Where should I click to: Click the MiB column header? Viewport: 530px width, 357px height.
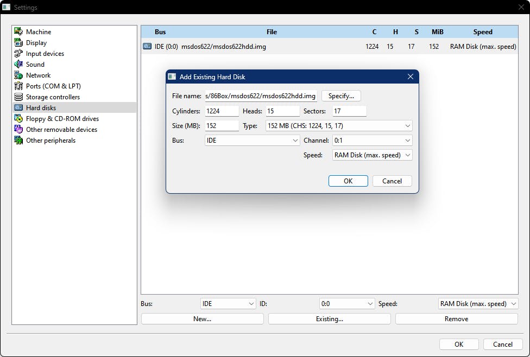[x=437, y=32]
